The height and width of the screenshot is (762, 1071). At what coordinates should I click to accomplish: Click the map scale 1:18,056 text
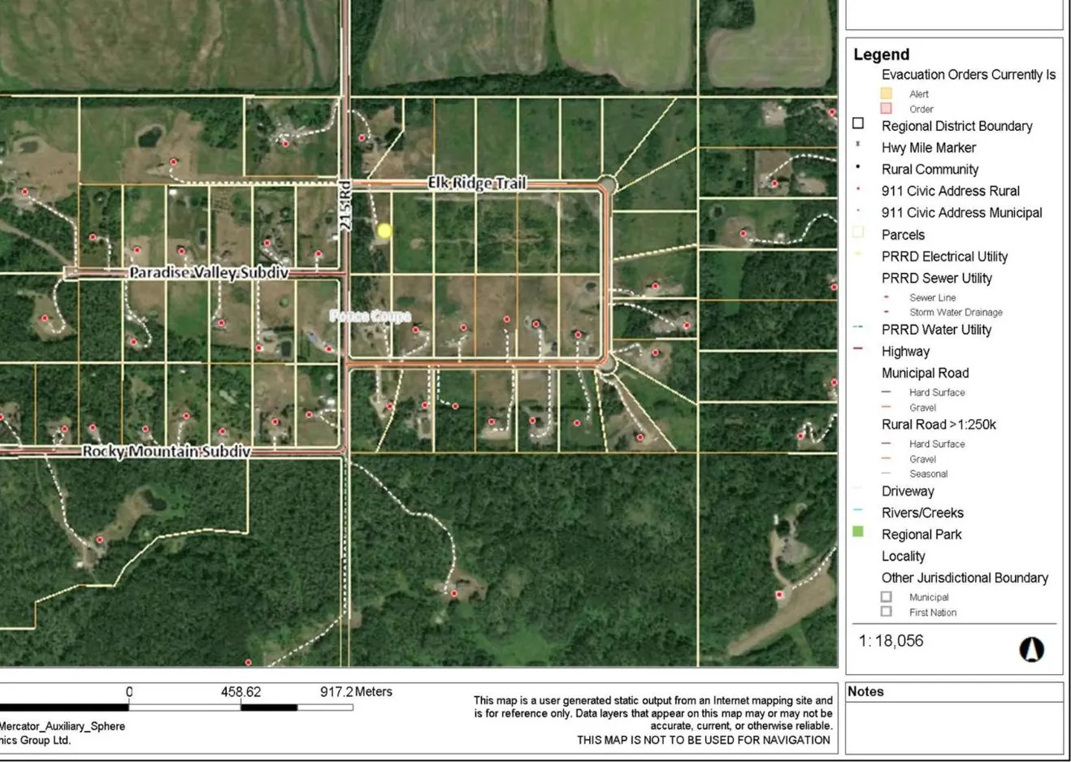coord(891,641)
